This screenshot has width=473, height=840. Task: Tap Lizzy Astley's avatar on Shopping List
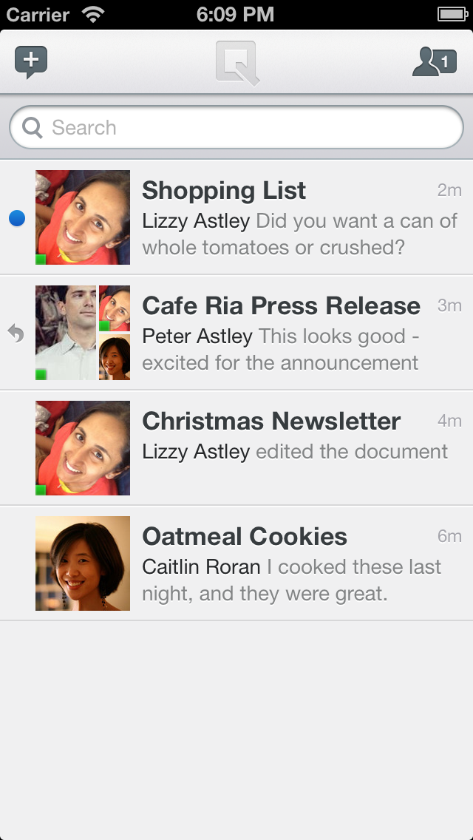(x=83, y=217)
